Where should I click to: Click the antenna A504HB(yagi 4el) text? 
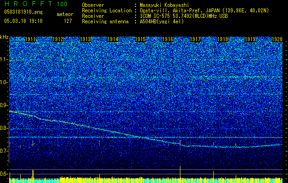pos(162,22)
